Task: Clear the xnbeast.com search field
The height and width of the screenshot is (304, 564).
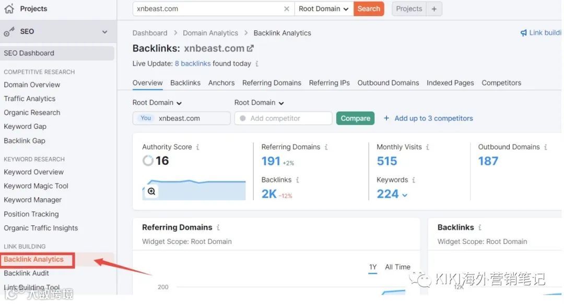Action: (286, 9)
